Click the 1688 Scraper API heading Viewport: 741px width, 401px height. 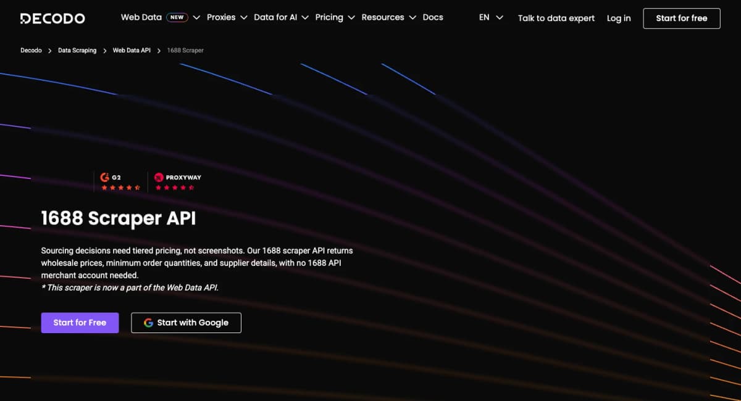[119, 218]
